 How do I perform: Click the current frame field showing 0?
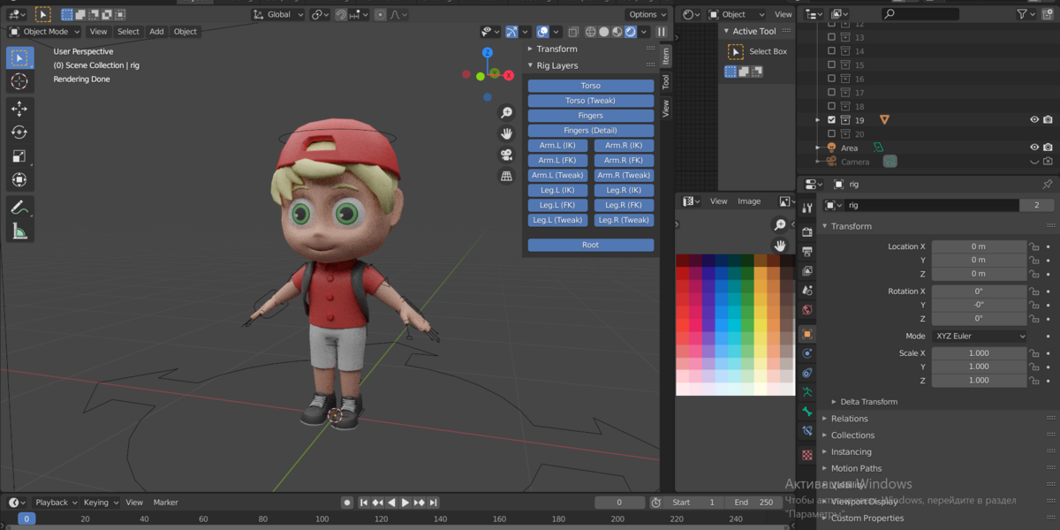(619, 503)
